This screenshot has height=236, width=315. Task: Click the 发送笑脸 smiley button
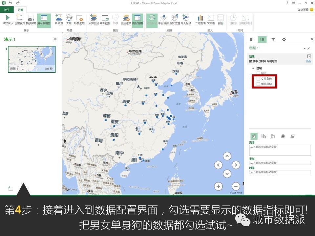305,10
